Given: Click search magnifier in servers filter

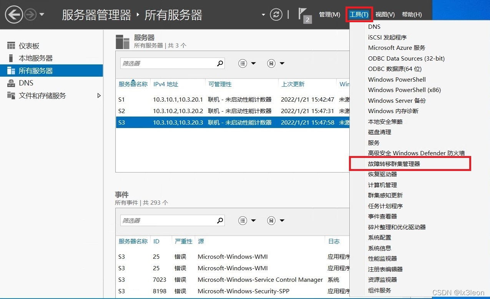Looking at the screenshot, I should pyautogui.click(x=220, y=63).
